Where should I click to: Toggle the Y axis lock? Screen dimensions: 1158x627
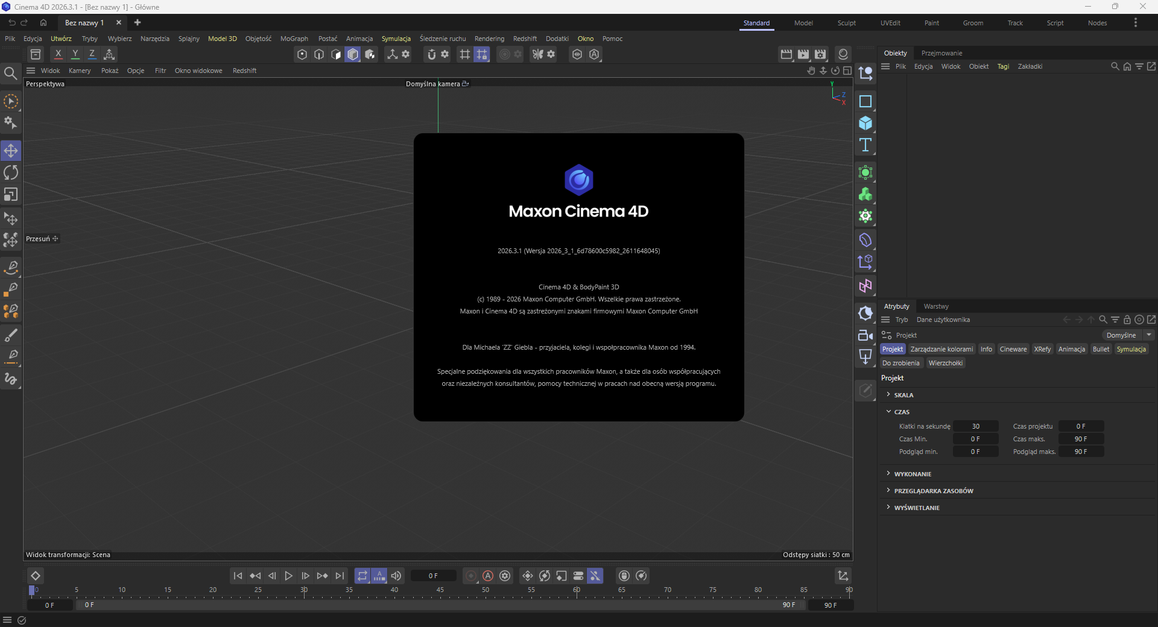(x=75, y=54)
